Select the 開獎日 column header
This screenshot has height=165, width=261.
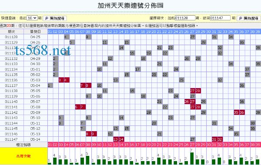(x=36, y=32)
